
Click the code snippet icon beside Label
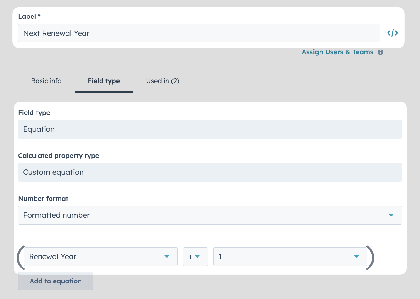392,33
